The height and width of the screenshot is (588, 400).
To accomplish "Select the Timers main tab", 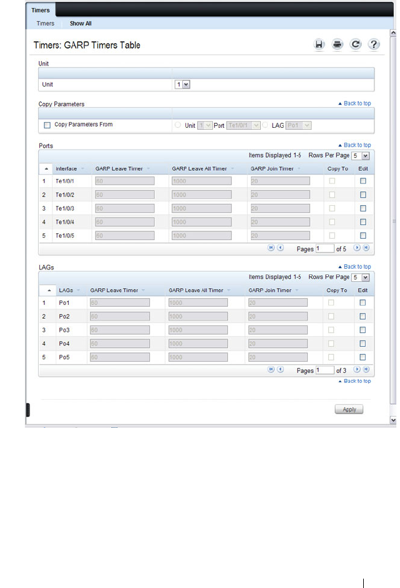I will 41,10.
